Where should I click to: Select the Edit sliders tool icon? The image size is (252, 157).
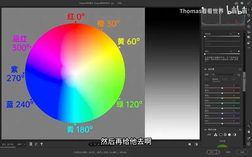pyautogui.click(x=249, y=10)
